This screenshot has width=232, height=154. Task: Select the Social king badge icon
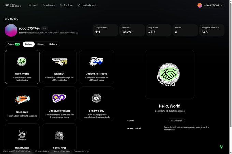tap(59, 135)
